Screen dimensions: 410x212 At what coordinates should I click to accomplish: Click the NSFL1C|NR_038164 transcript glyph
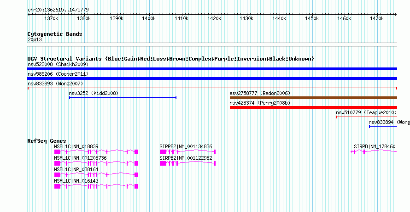96,175
